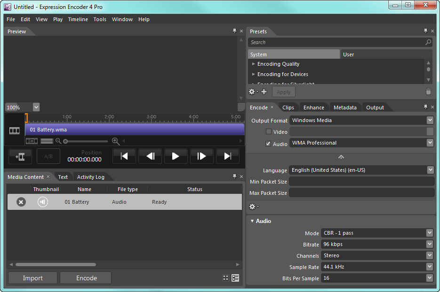
Task: Jump to the previous clip start button
Action: click(124, 156)
